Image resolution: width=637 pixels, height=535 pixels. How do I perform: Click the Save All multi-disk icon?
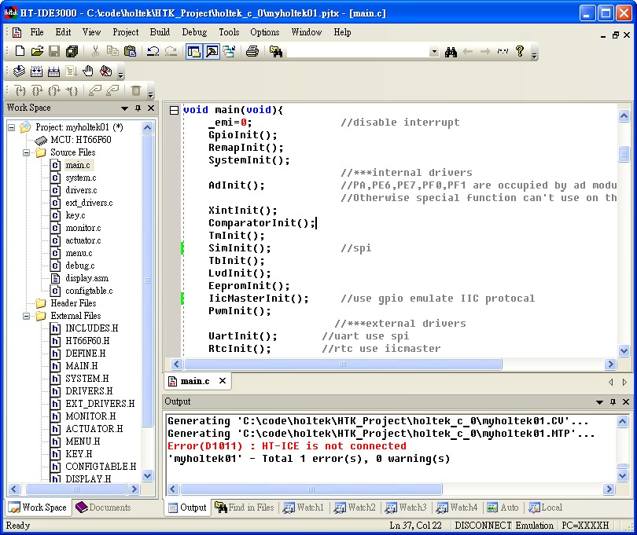72,51
